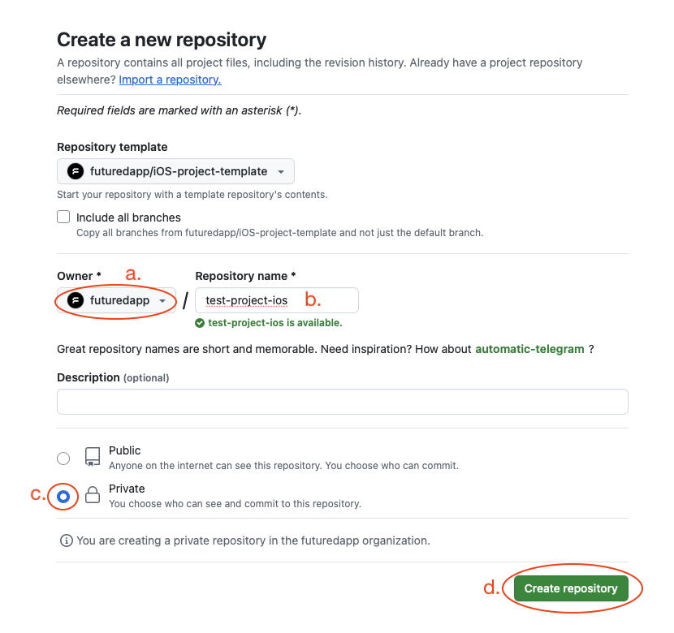Click futuredapp avatar icon in Owner selector
This screenshot has height=633, width=674.
[76, 300]
